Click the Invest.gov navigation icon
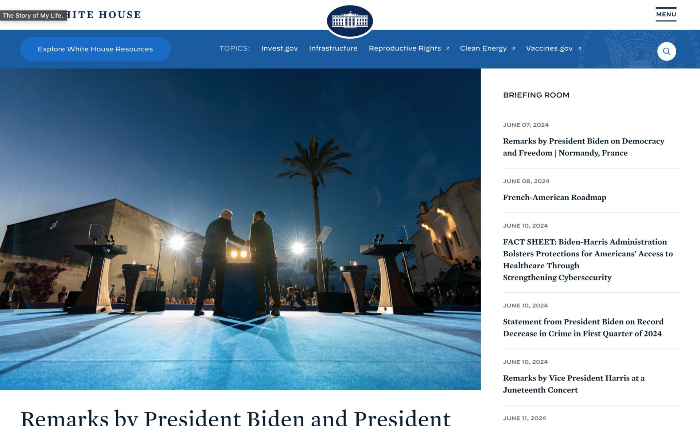 pyautogui.click(x=279, y=48)
